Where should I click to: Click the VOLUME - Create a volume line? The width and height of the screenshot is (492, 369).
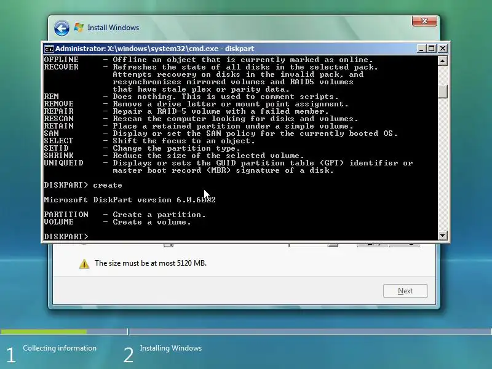[117, 222]
